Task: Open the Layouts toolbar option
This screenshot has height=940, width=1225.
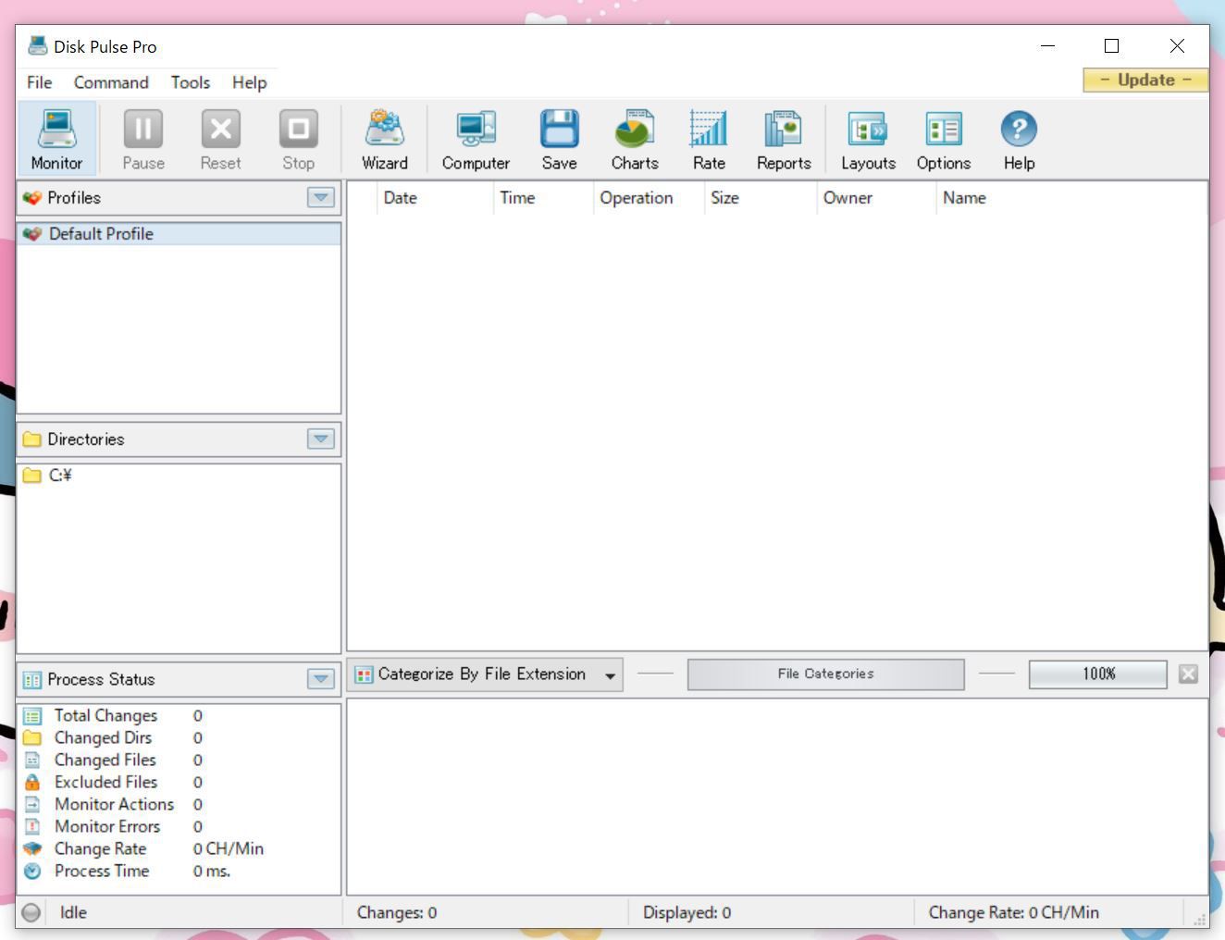Action: 868,139
